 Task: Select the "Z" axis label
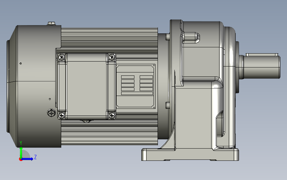(x=35, y=157)
